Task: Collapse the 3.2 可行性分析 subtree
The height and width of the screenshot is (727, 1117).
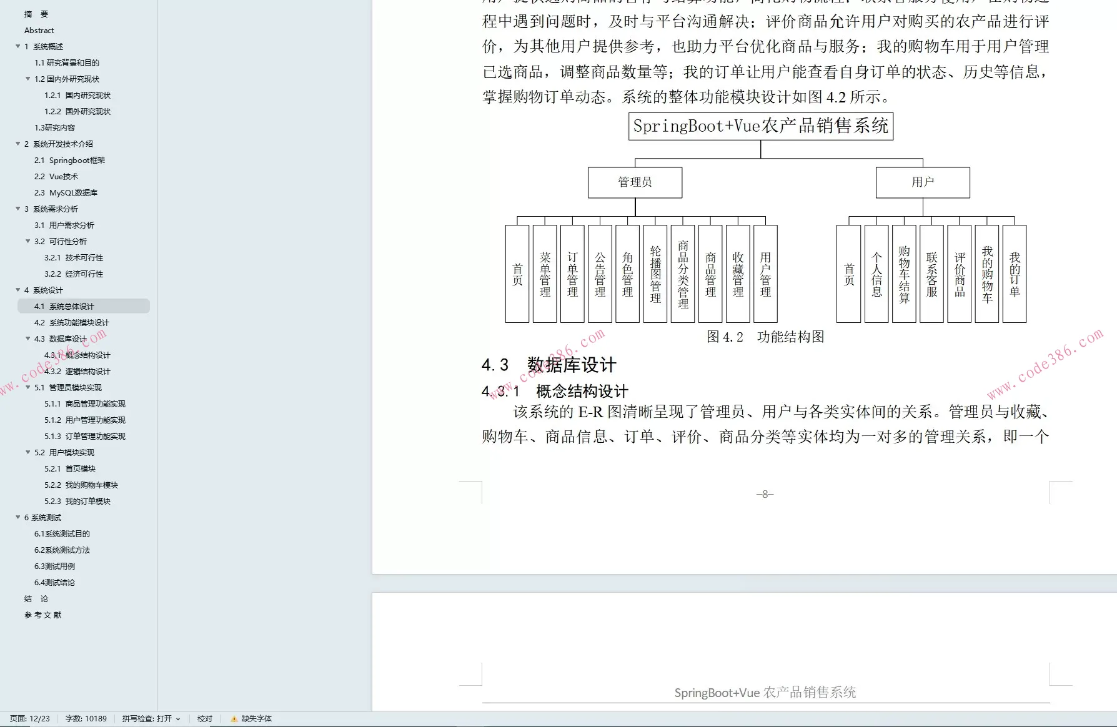Action: pyautogui.click(x=27, y=241)
